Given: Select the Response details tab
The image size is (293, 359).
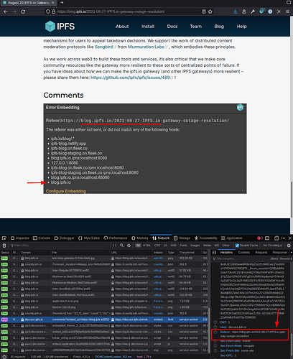Looking at the screenshot, I should (x=279, y=253).
